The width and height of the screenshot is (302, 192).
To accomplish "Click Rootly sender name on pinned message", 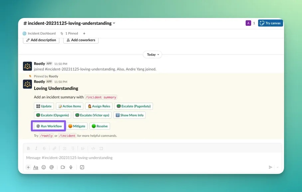I will click(x=39, y=82).
